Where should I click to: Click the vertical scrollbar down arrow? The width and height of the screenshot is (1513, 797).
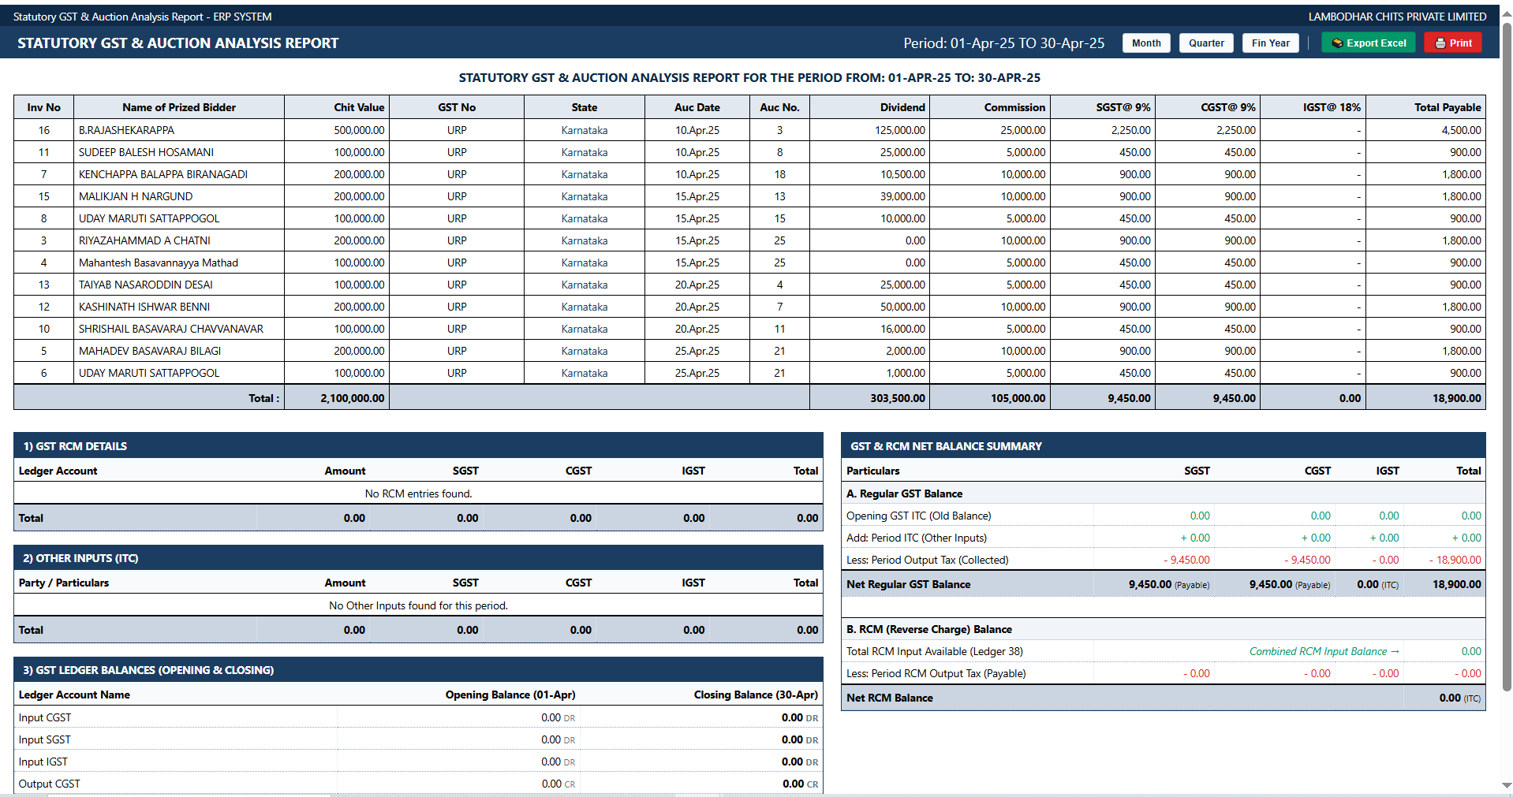1506,786
